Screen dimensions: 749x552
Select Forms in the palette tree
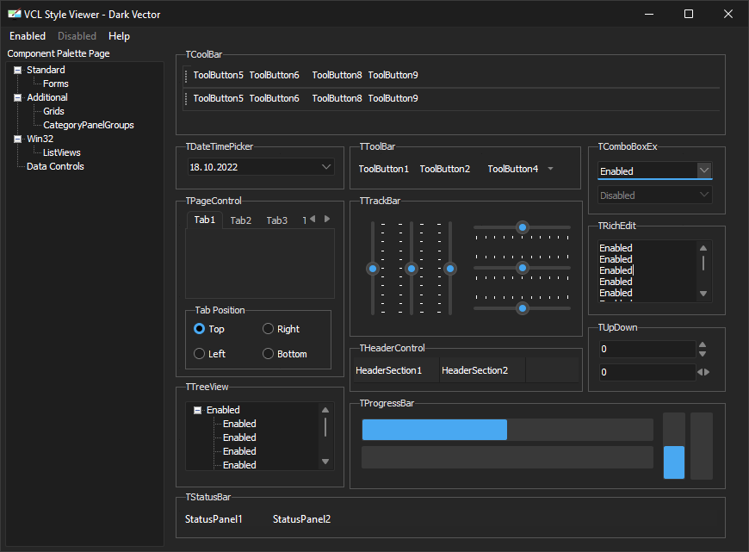[55, 84]
